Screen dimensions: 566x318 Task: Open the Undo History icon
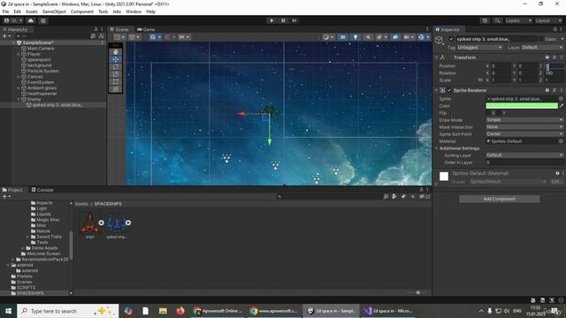485,20
